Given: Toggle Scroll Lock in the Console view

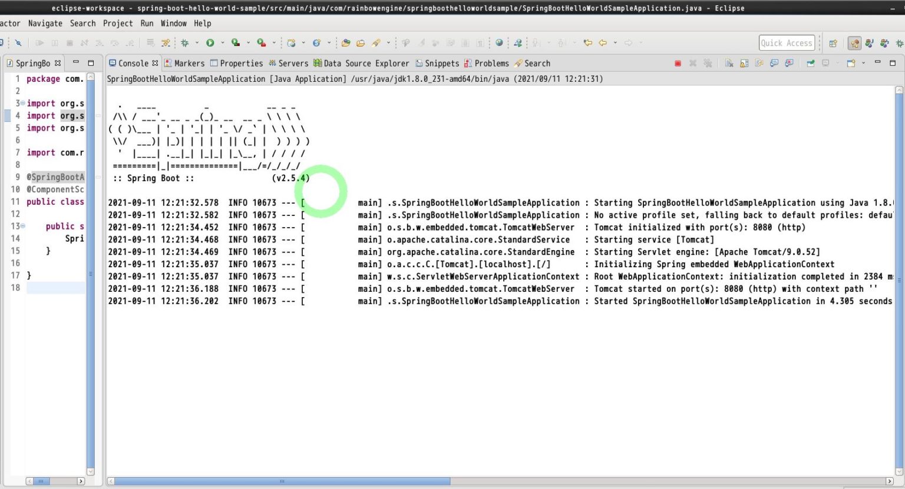Looking at the screenshot, I should point(744,63).
